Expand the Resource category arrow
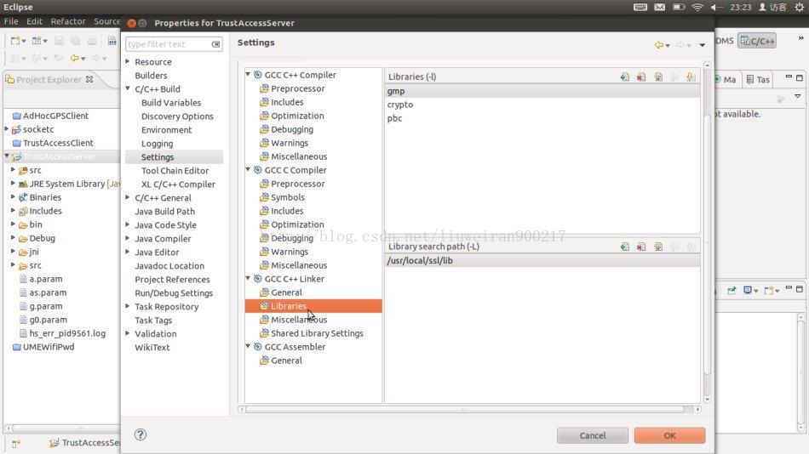Screen dimensions: 809x454 (x=128, y=61)
